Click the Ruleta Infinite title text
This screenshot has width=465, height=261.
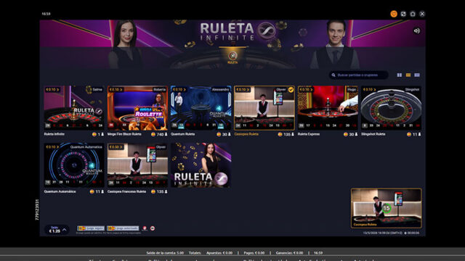click(54, 134)
